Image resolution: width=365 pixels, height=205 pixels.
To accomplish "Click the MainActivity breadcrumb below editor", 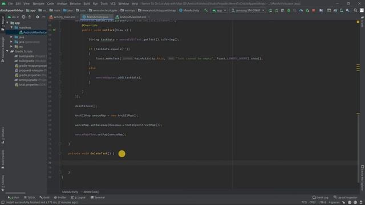I will click(x=70, y=192).
